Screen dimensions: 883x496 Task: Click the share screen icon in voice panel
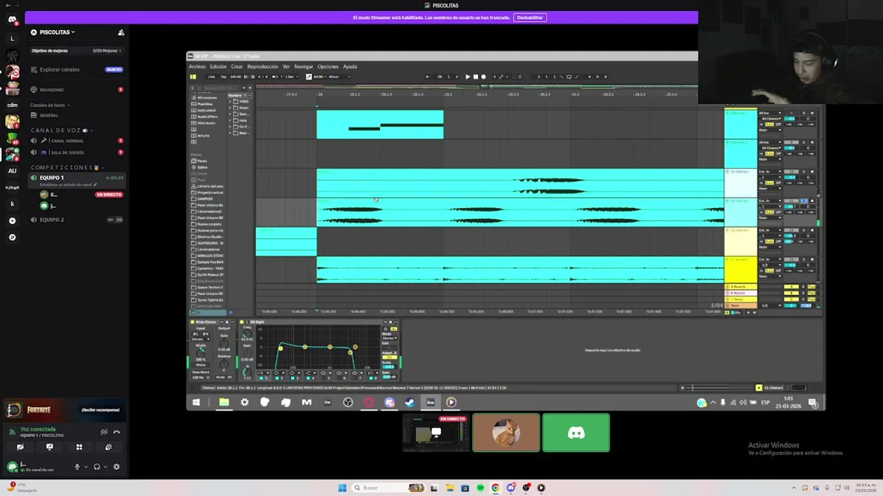pyautogui.click(x=50, y=447)
